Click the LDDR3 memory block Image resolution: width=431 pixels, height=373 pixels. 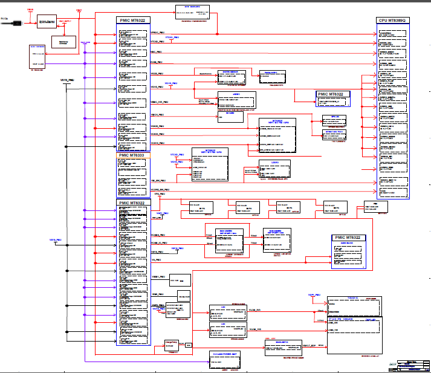click(x=274, y=169)
